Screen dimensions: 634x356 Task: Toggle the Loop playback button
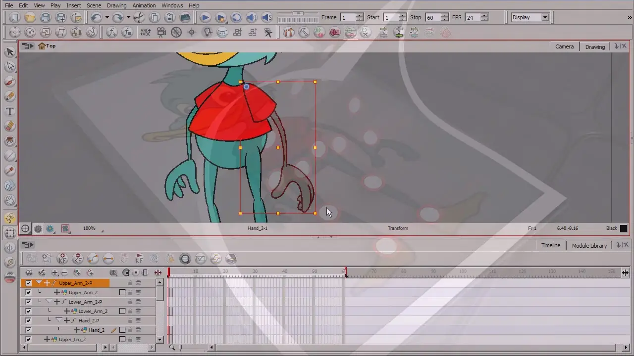(x=236, y=17)
